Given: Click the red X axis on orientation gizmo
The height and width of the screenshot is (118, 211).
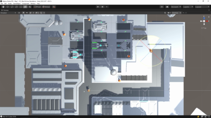Looking at the screenshot, I should pyautogui.click(x=207, y=21).
